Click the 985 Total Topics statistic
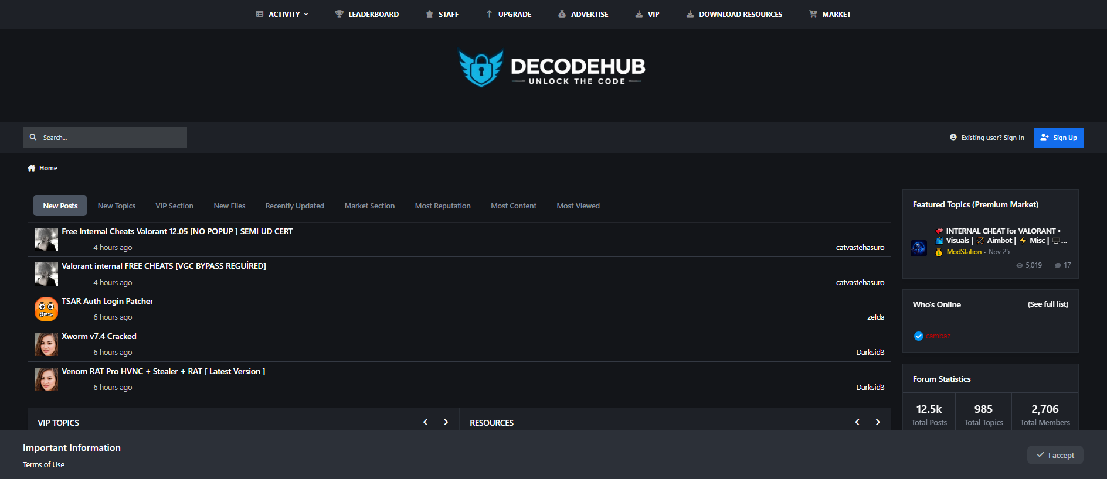Image resolution: width=1107 pixels, height=479 pixels. point(983,415)
